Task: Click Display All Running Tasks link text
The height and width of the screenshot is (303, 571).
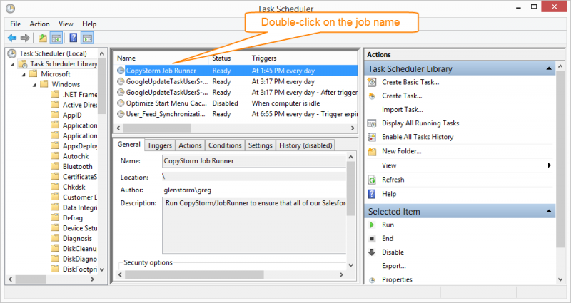Action: (420, 123)
